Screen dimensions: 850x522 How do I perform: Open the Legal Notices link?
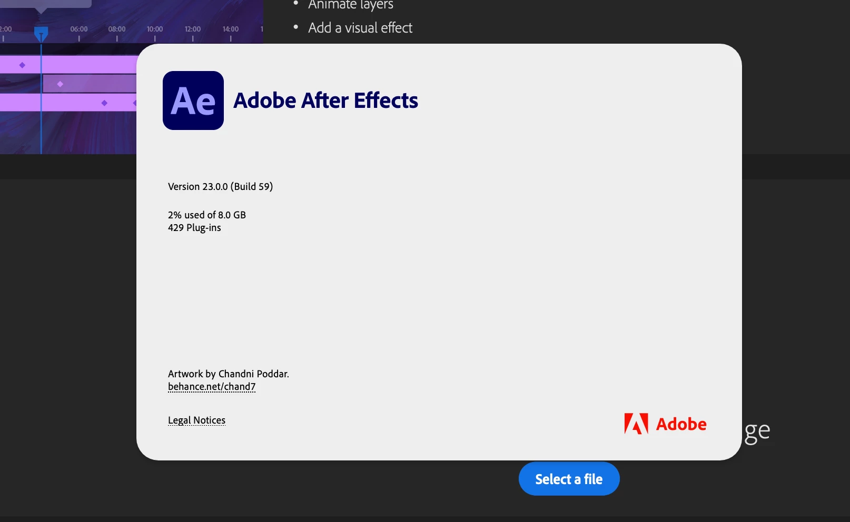(x=196, y=420)
